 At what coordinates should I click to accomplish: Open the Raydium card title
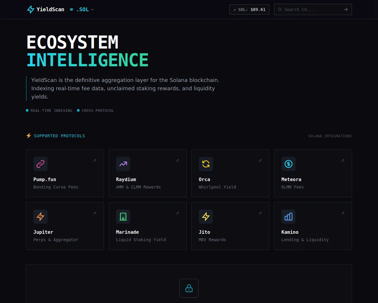pos(126,179)
